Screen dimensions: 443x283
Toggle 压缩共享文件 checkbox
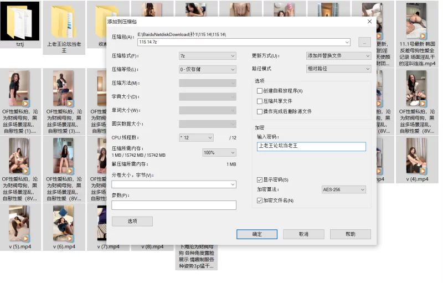pos(260,101)
